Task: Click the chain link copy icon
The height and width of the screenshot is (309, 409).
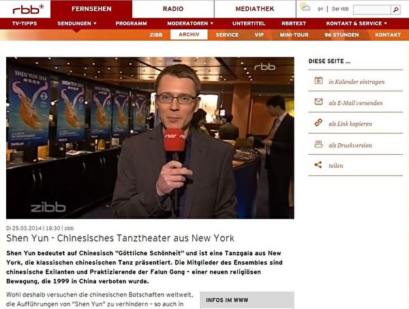Action: [318, 123]
